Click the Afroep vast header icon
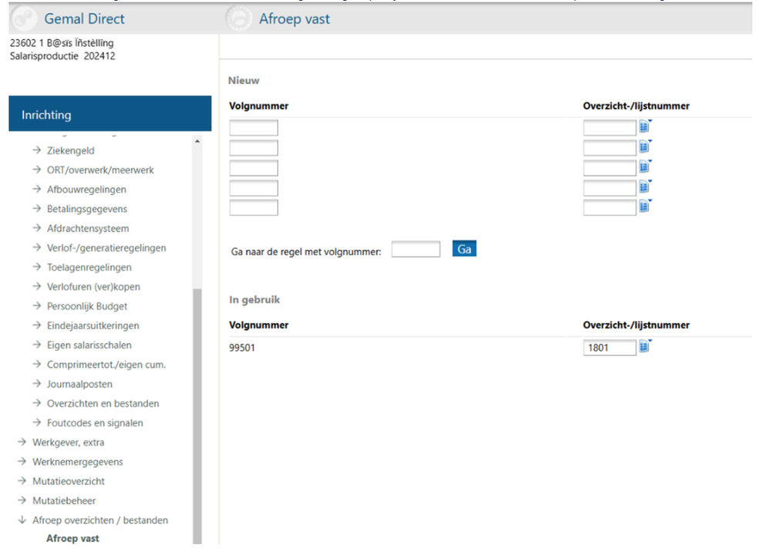The image size is (770, 555). click(x=239, y=19)
